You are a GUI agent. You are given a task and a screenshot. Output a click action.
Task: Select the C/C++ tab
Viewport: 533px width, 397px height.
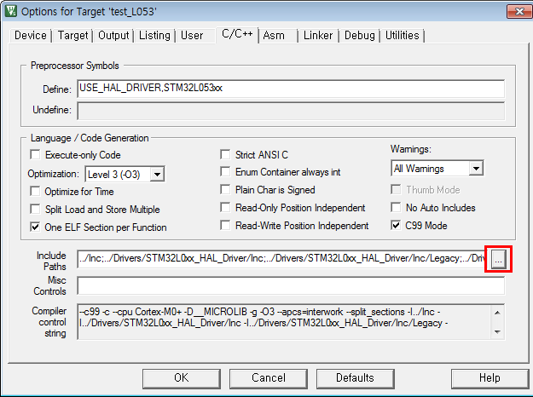tap(237, 34)
